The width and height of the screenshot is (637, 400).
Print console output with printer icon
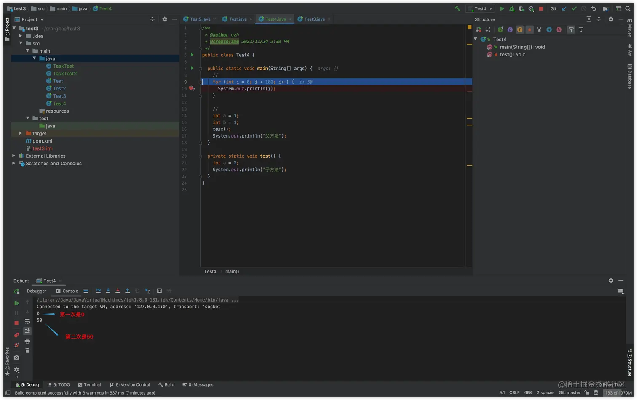27,341
